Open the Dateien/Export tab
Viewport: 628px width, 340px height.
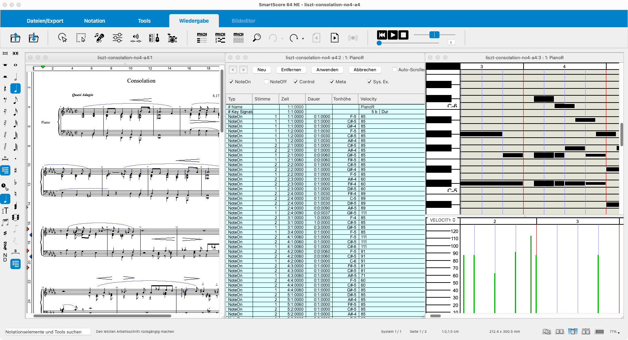[45, 21]
